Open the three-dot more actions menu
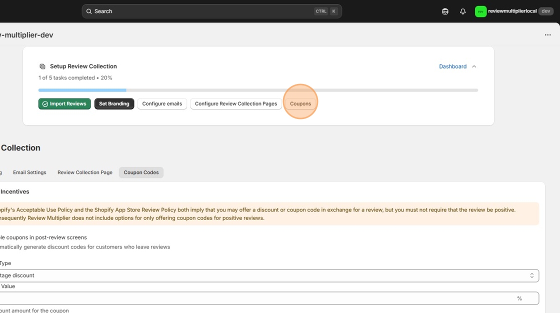560x313 pixels. pyautogui.click(x=548, y=34)
